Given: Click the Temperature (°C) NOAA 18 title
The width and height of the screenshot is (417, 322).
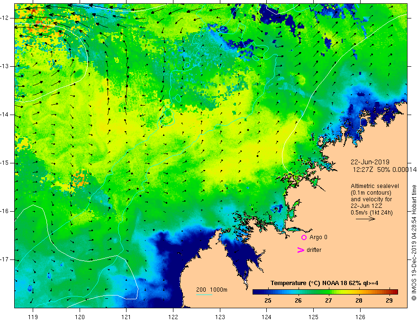Looking at the screenshot, I should click(324, 283).
